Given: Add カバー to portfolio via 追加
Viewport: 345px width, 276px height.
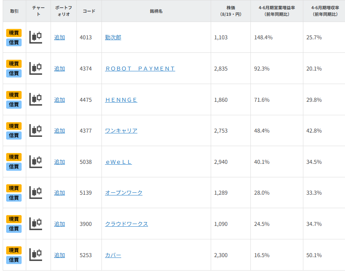Looking at the screenshot, I should [59, 255].
